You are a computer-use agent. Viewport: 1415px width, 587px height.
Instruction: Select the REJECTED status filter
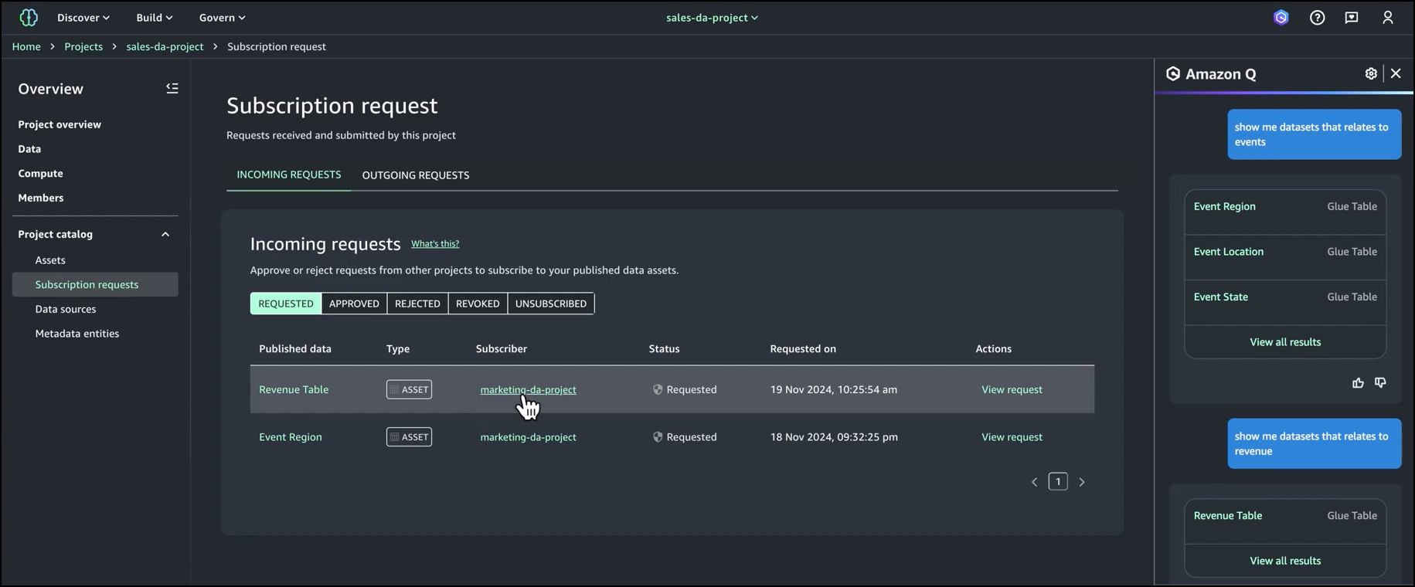[417, 304]
